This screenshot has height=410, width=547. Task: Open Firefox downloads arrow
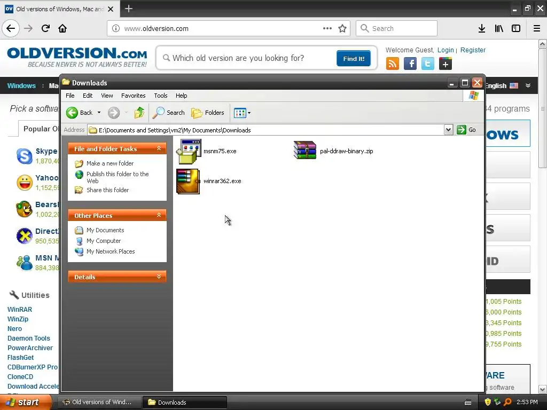click(x=482, y=29)
